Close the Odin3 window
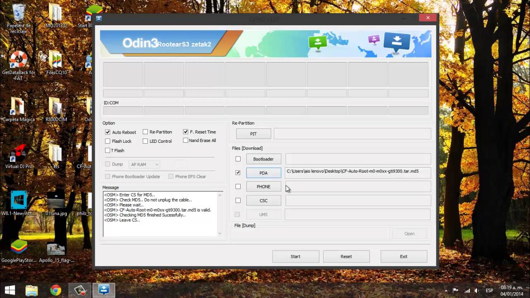This screenshot has height=298, width=530. point(427,18)
